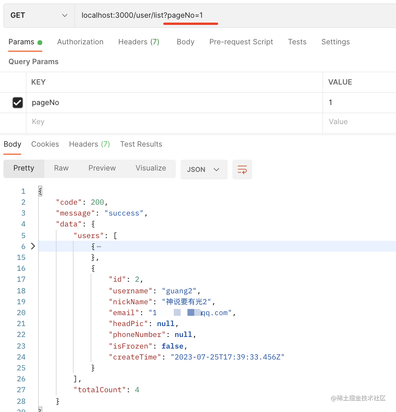The image size is (396, 412).
Task: Open the GET method dropdown
Action: tap(39, 15)
